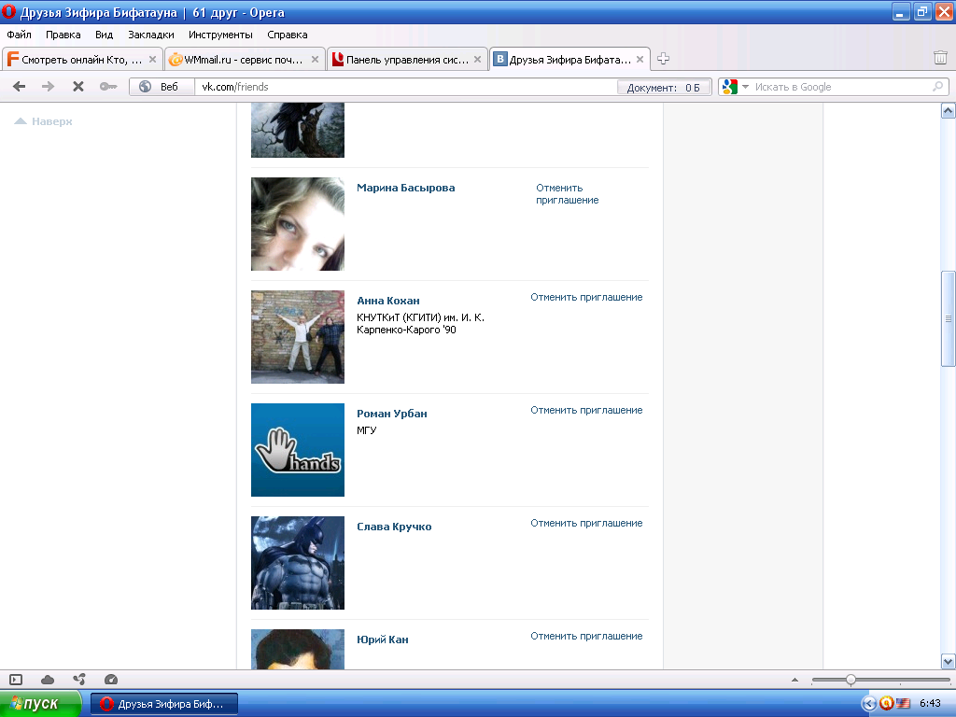Open Анна Кохан profile link
This screenshot has width=956, height=717.
(388, 301)
